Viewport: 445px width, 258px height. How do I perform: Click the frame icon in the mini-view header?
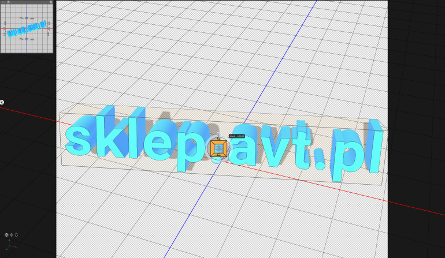coord(8,2)
